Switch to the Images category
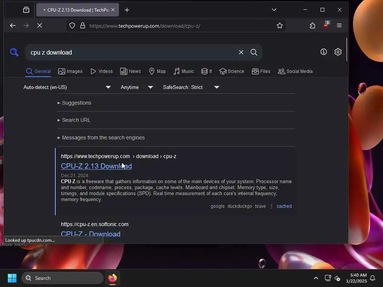Screen dimensions: 383x287 pyautogui.click(x=70, y=71)
